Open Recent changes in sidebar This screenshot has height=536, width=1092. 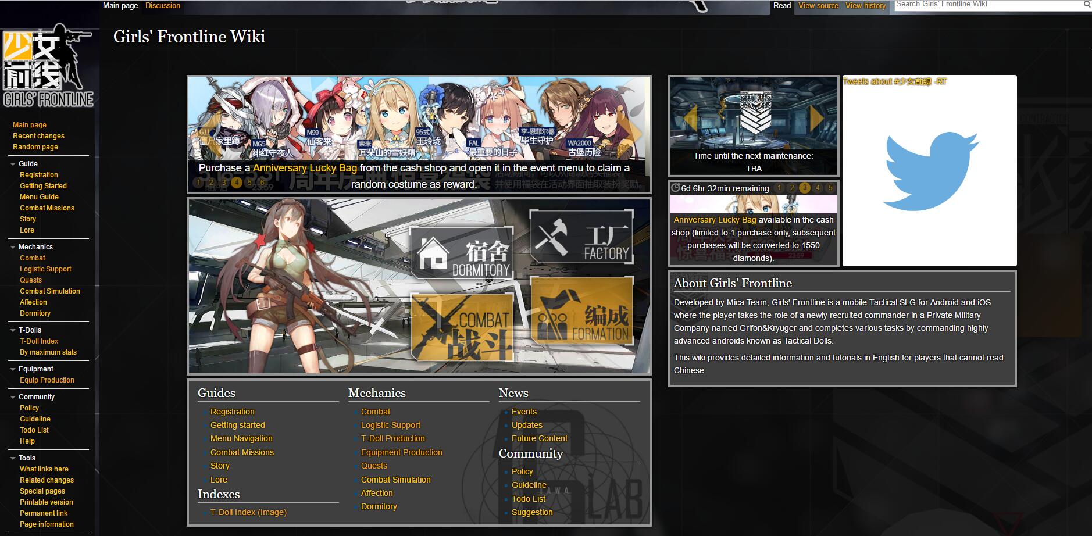coord(38,136)
